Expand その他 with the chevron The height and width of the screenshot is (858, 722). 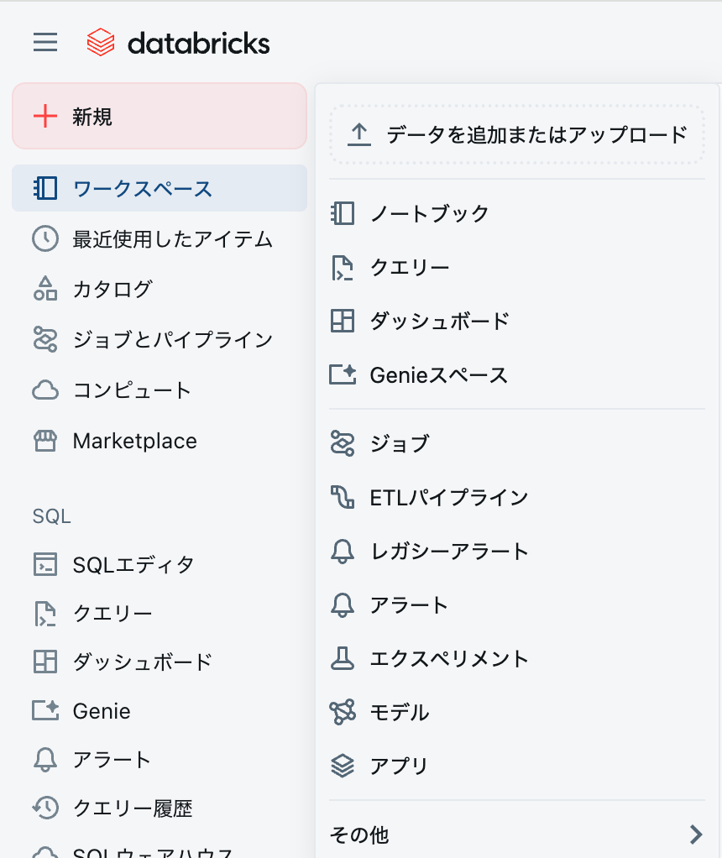(695, 834)
